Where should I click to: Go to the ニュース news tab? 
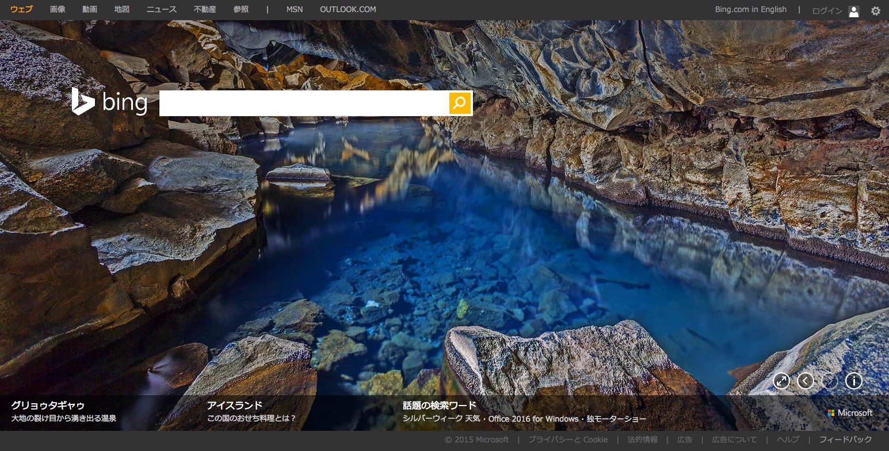click(x=162, y=9)
